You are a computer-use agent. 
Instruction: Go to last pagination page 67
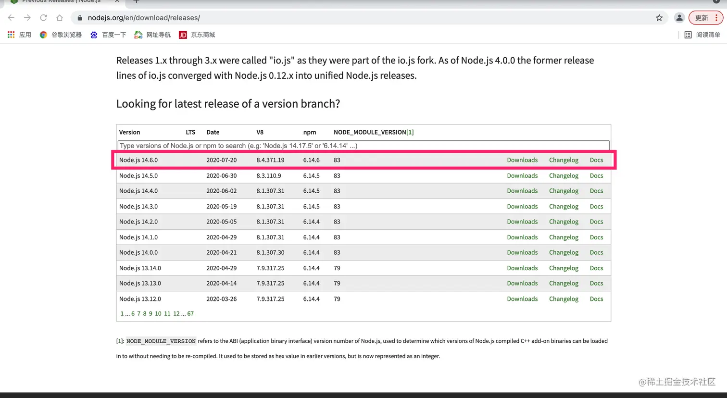190,313
